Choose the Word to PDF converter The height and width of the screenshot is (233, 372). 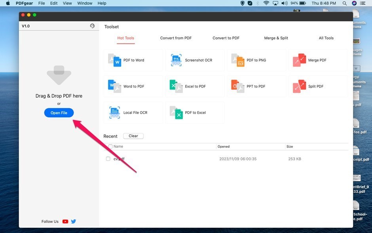(133, 86)
